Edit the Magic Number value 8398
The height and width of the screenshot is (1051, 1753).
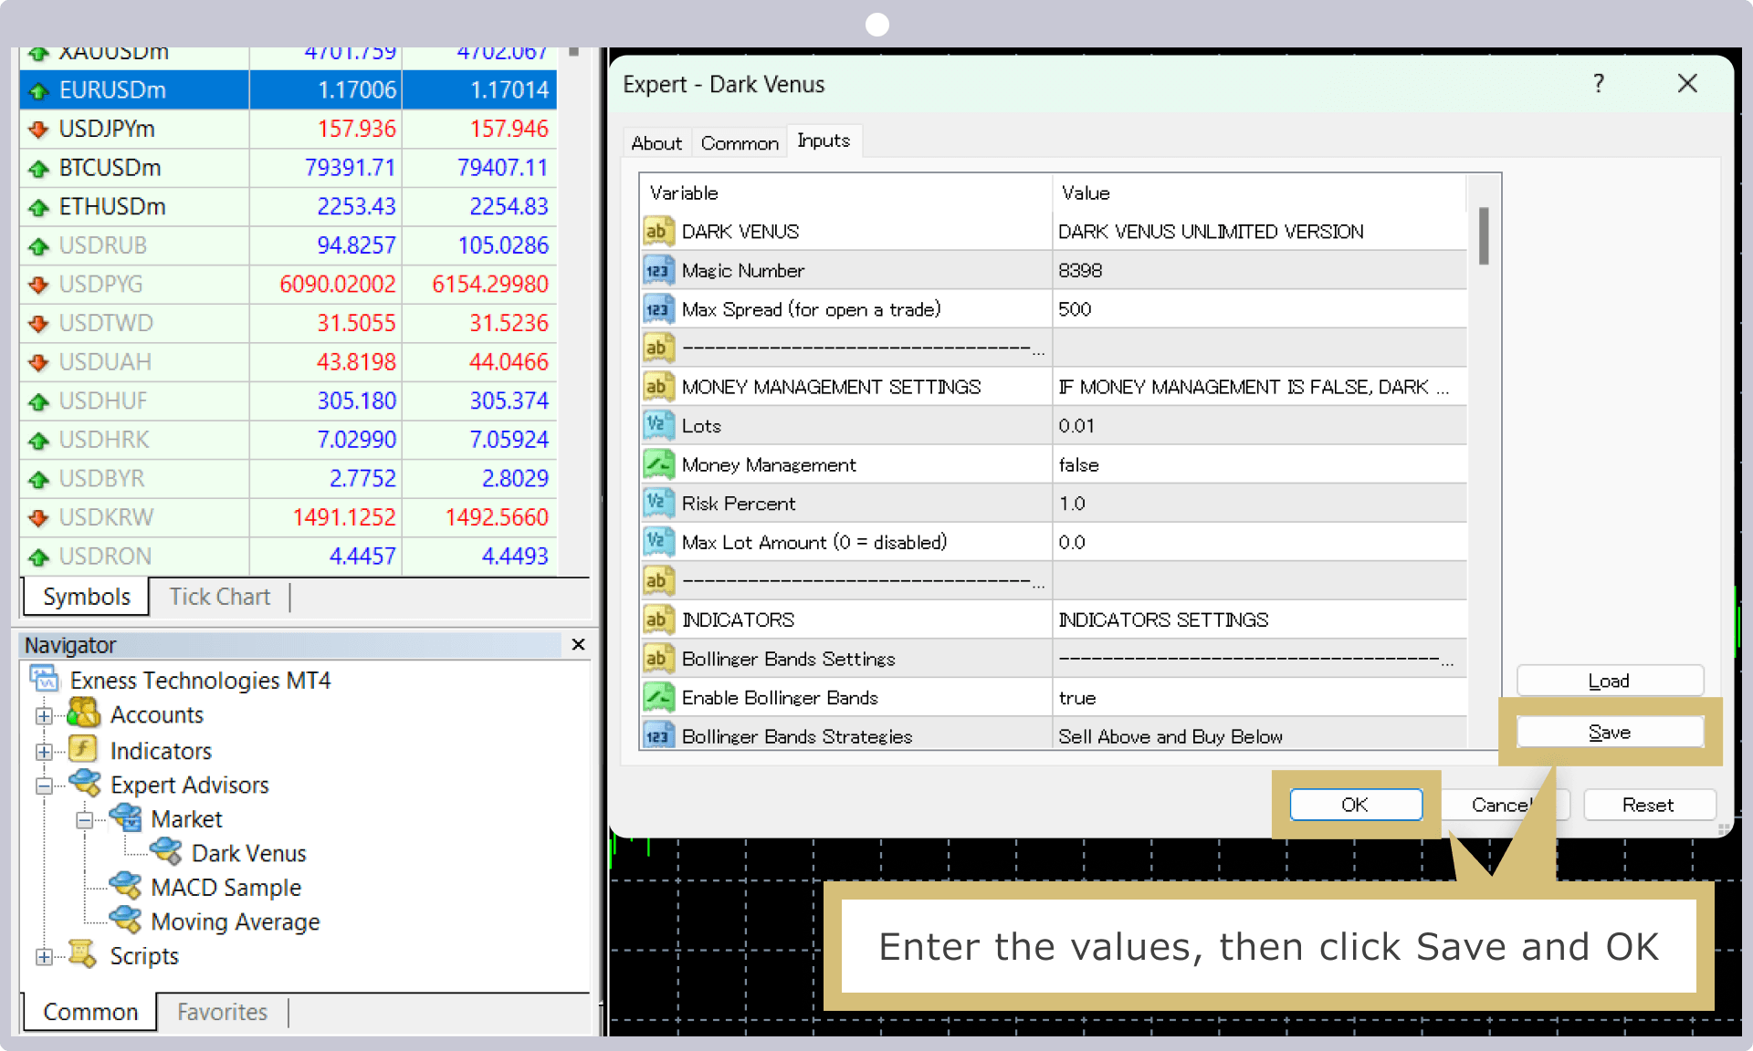(1259, 271)
